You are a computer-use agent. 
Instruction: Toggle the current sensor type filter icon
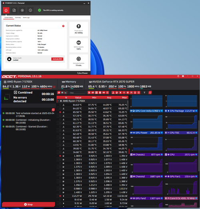[x=124, y=92]
